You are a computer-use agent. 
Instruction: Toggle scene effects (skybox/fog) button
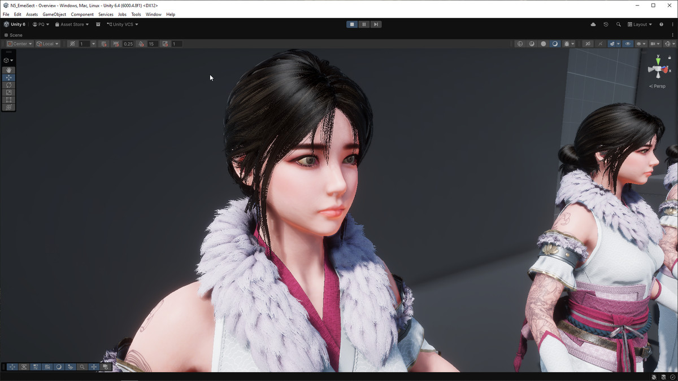612,44
